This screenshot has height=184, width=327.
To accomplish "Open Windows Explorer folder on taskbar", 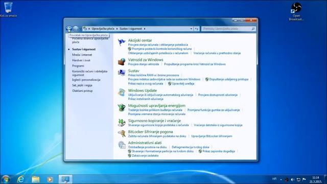I will click(35, 179).
